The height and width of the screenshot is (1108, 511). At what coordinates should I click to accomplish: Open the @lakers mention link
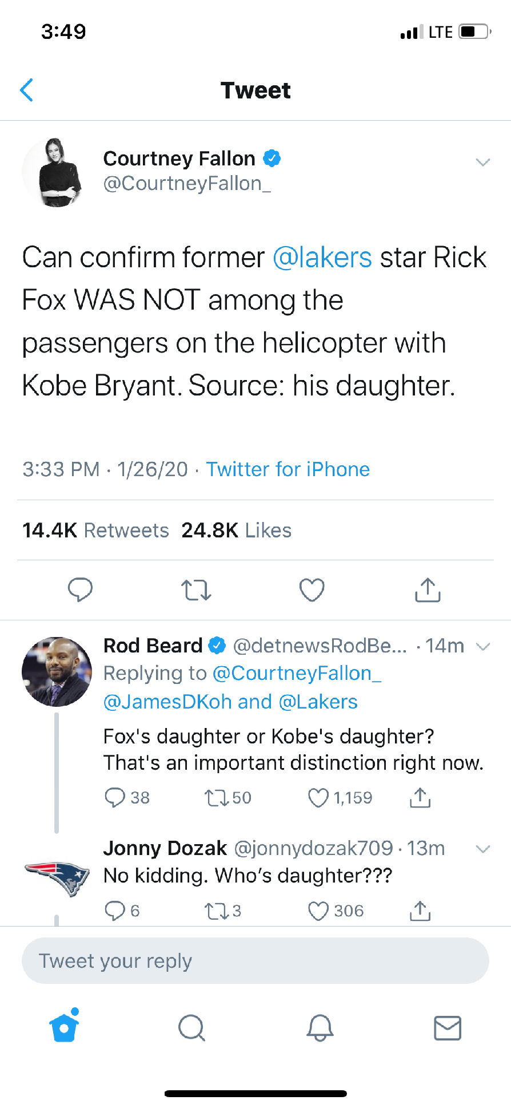(322, 258)
